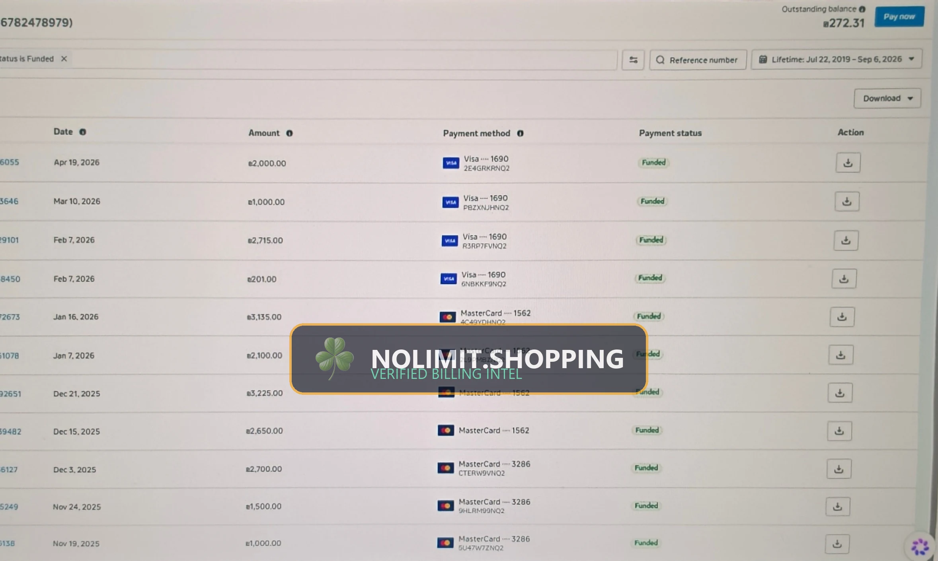Click the Funded badge in the Apr 19 row
The height and width of the screenshot is (561, 938).
pos(653,163)
